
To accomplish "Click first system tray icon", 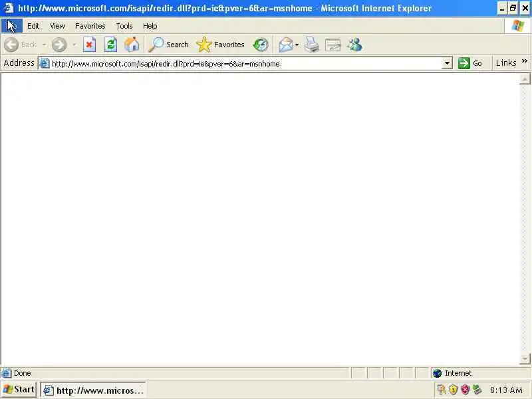I will pyautogui.click(x=441, y=390).
